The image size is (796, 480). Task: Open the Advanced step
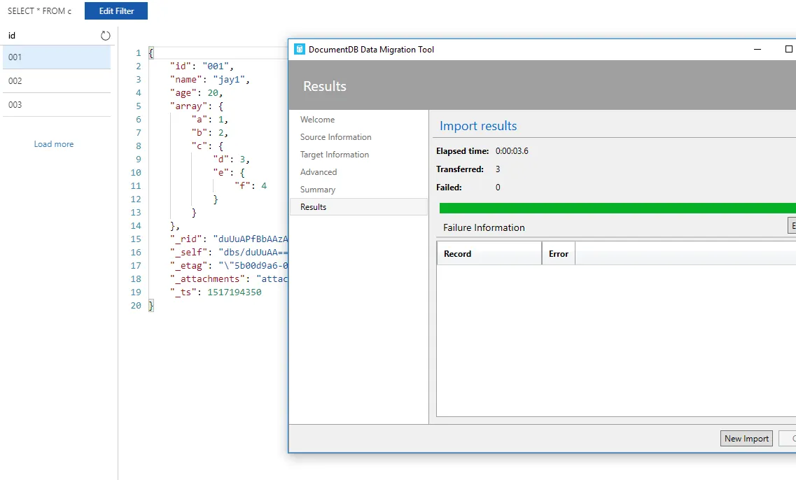pos(319,172)
